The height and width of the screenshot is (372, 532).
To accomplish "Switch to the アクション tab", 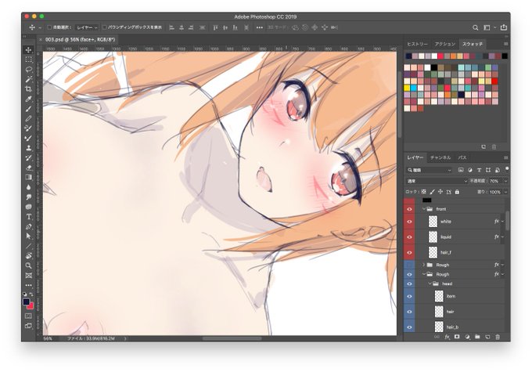I will [x=445, y=44].
